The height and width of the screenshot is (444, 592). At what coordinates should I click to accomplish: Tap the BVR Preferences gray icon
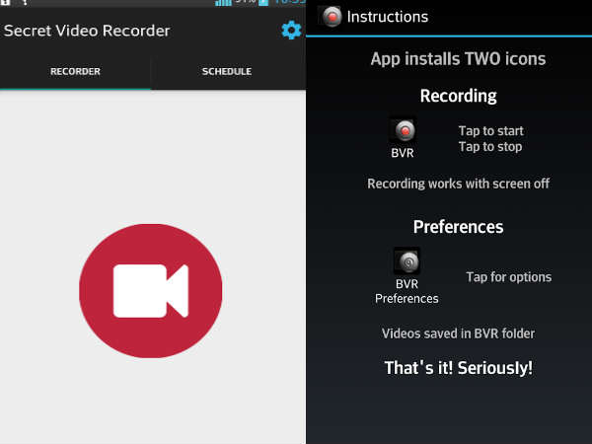tap(407, 261)
